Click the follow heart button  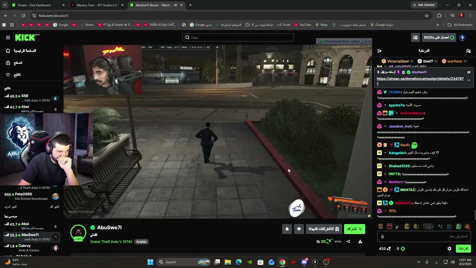pyautogui.click(x=299, y=229)
